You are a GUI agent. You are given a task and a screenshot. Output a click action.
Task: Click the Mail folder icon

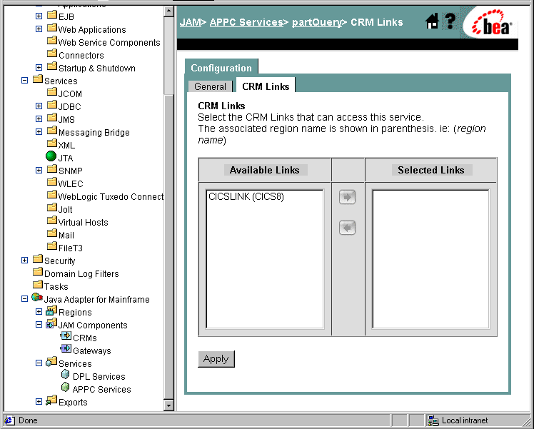coord(52,233)
